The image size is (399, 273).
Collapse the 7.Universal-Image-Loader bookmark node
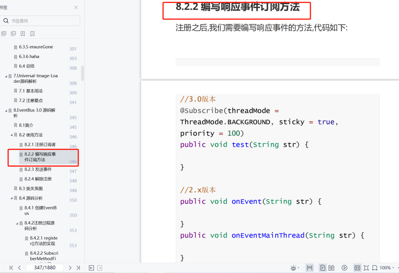[x=6, y=76]
